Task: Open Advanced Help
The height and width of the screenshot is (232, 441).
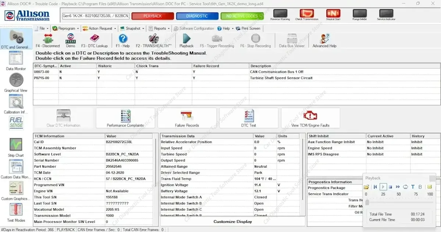Action: click(324, 41)
